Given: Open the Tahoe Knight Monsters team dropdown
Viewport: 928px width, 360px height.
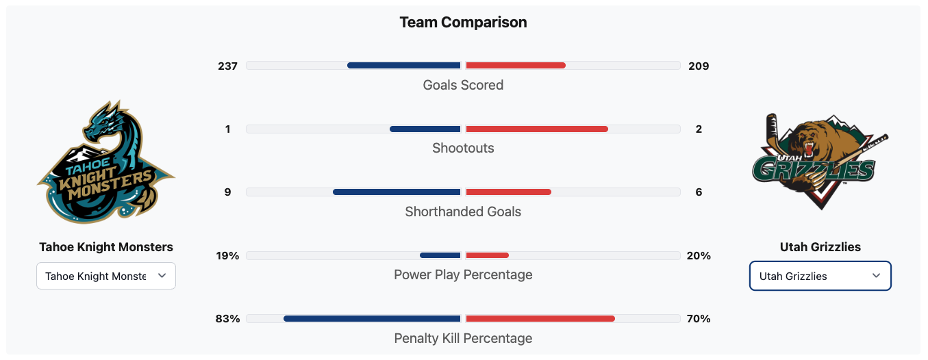Looking at the screenshot, I should click(106, 276).
